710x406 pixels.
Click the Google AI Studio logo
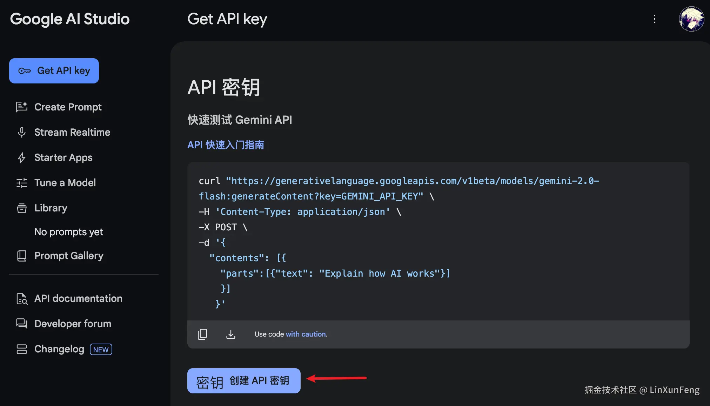[x=70, y=19]
